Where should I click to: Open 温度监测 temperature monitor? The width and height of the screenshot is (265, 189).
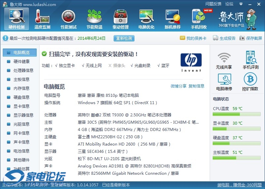(42, 19)
